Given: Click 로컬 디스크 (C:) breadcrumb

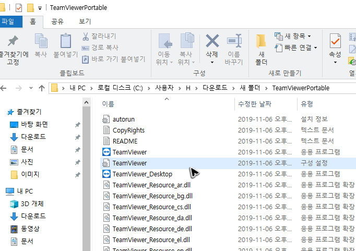Looking at the screenshot, I should coord(120,88).
